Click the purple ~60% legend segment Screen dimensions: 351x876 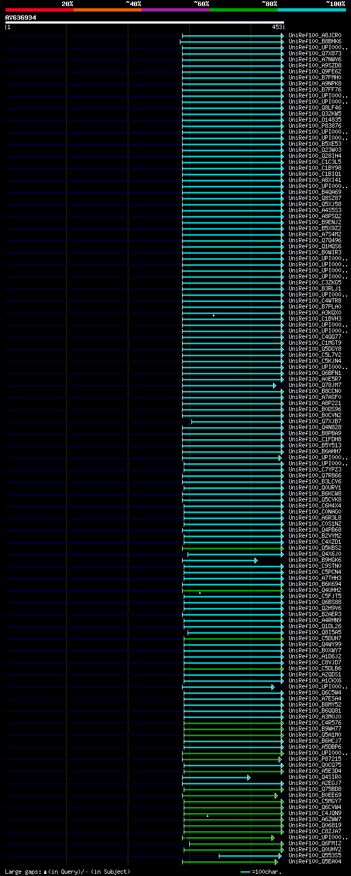click(x=175, y=10)
